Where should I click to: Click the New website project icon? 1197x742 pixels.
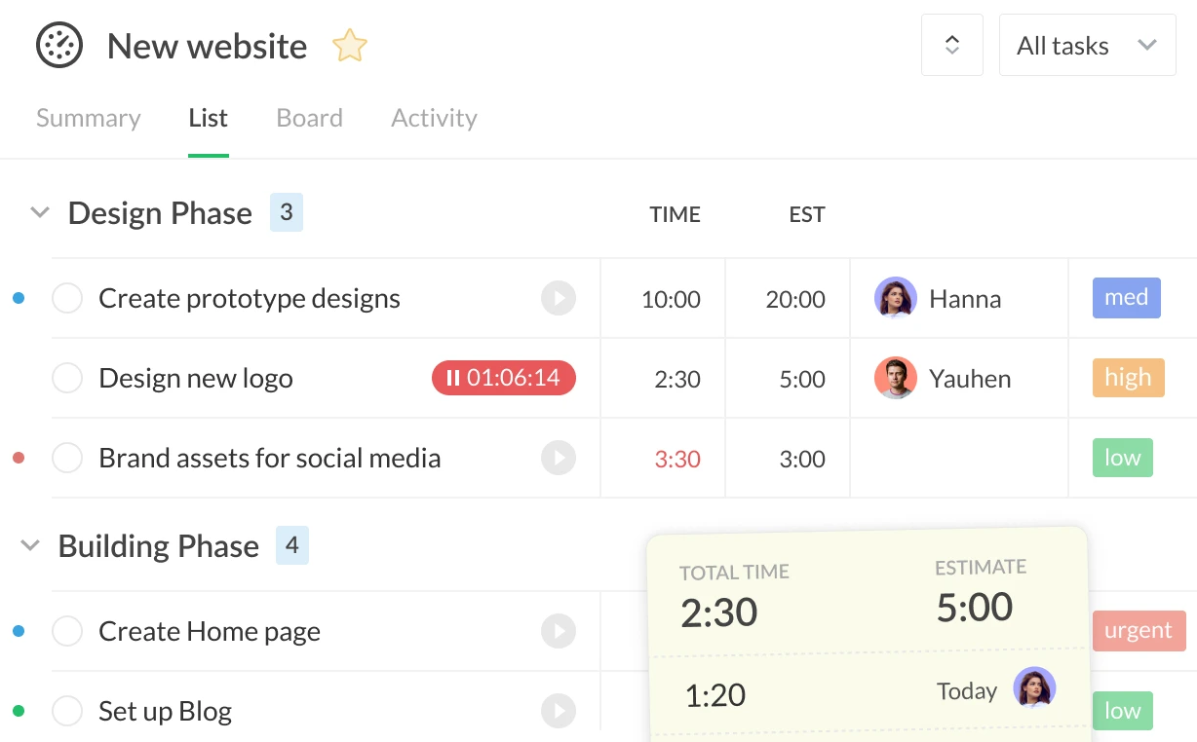tap(59, 46)
